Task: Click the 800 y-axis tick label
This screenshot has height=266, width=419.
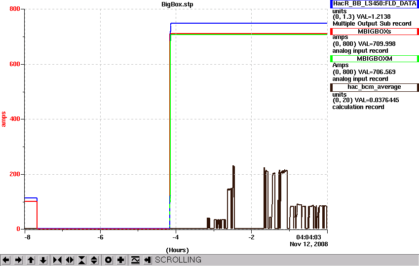Action: [15, 9]
